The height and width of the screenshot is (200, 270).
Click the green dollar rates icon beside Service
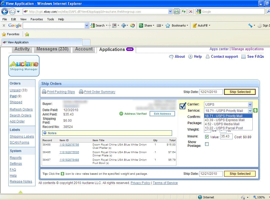pos(255,110)
